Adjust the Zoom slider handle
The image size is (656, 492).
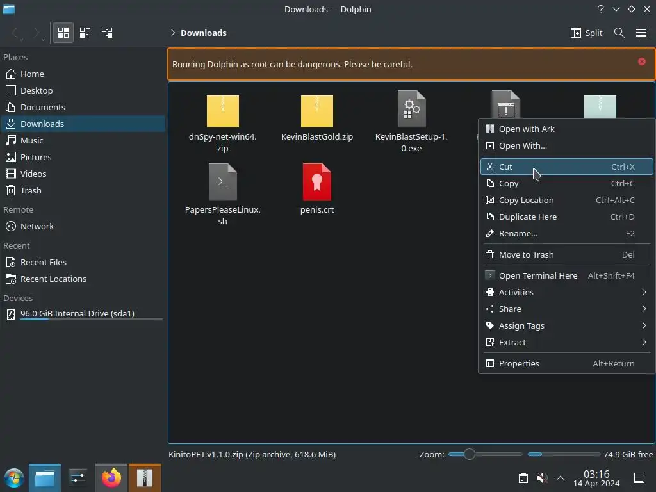(470, 454)
